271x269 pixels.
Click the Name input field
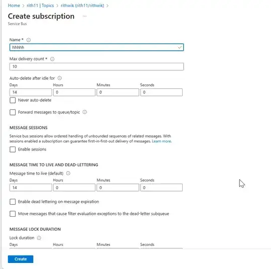(x=97, y=47)
